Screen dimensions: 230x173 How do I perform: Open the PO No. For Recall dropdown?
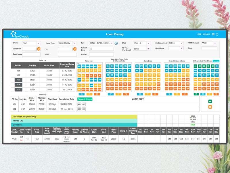pos(148,49)
